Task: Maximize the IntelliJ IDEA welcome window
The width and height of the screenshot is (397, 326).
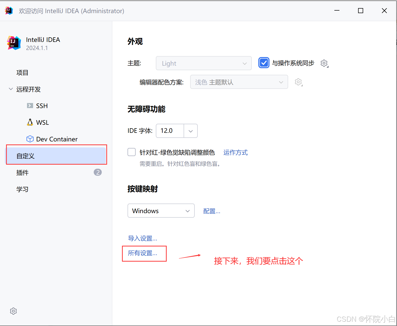Action: tap(361, 11)
